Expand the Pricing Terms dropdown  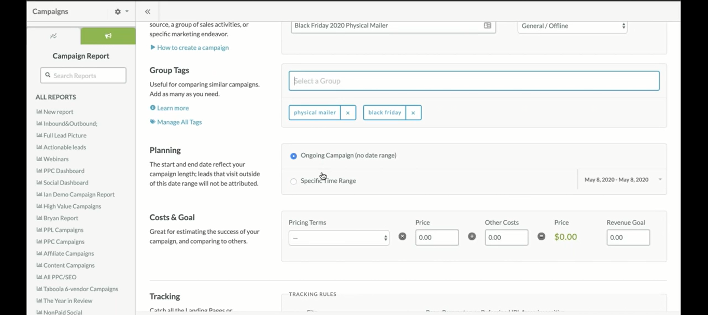click(339, 238)
